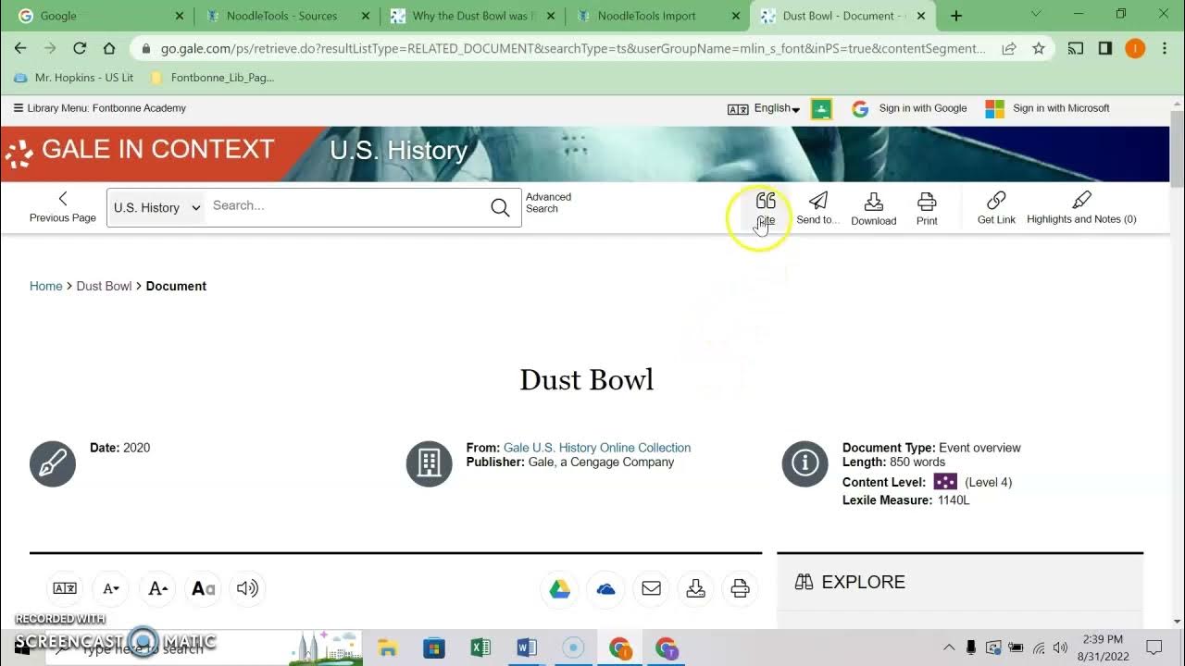Print the document from top toolbar
Screen dimensions: 1185x666
pos(927,208)
